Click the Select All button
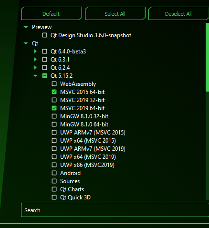This screenshot has height=228, width=209. click(115, 13)
